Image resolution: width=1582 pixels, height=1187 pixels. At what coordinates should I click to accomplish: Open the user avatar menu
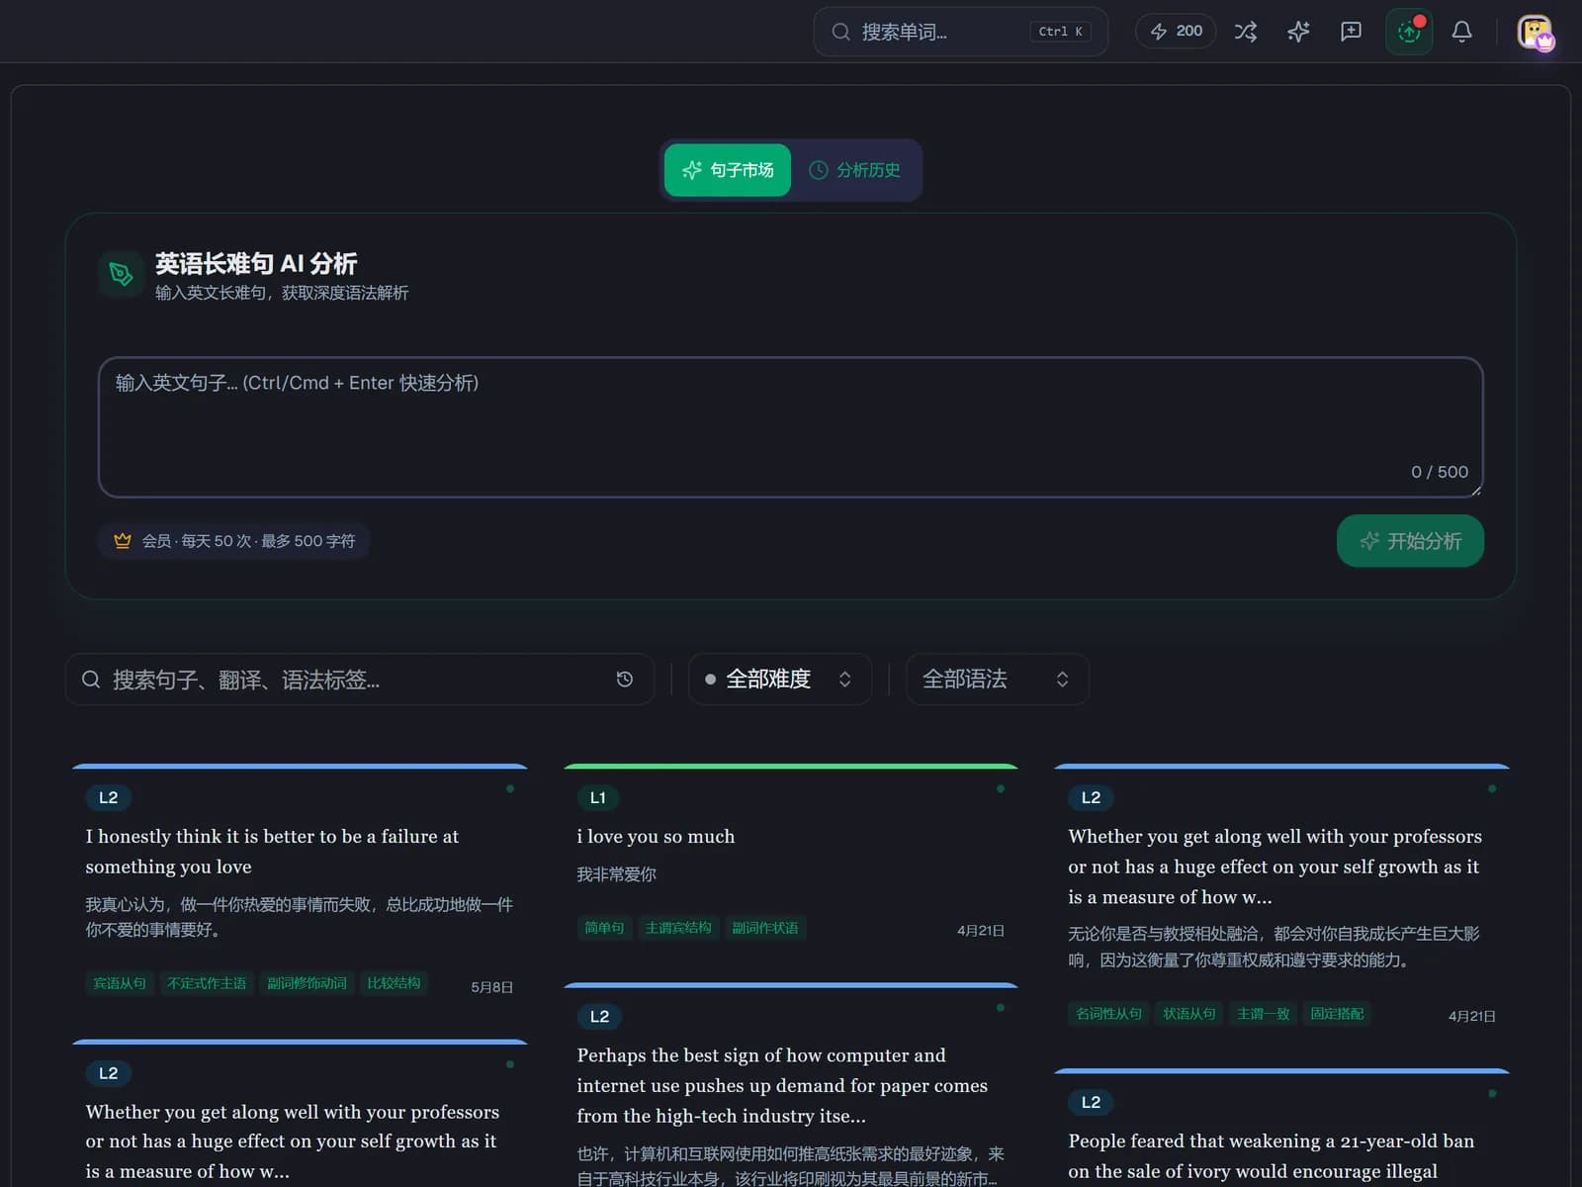tap(1535, 33)
